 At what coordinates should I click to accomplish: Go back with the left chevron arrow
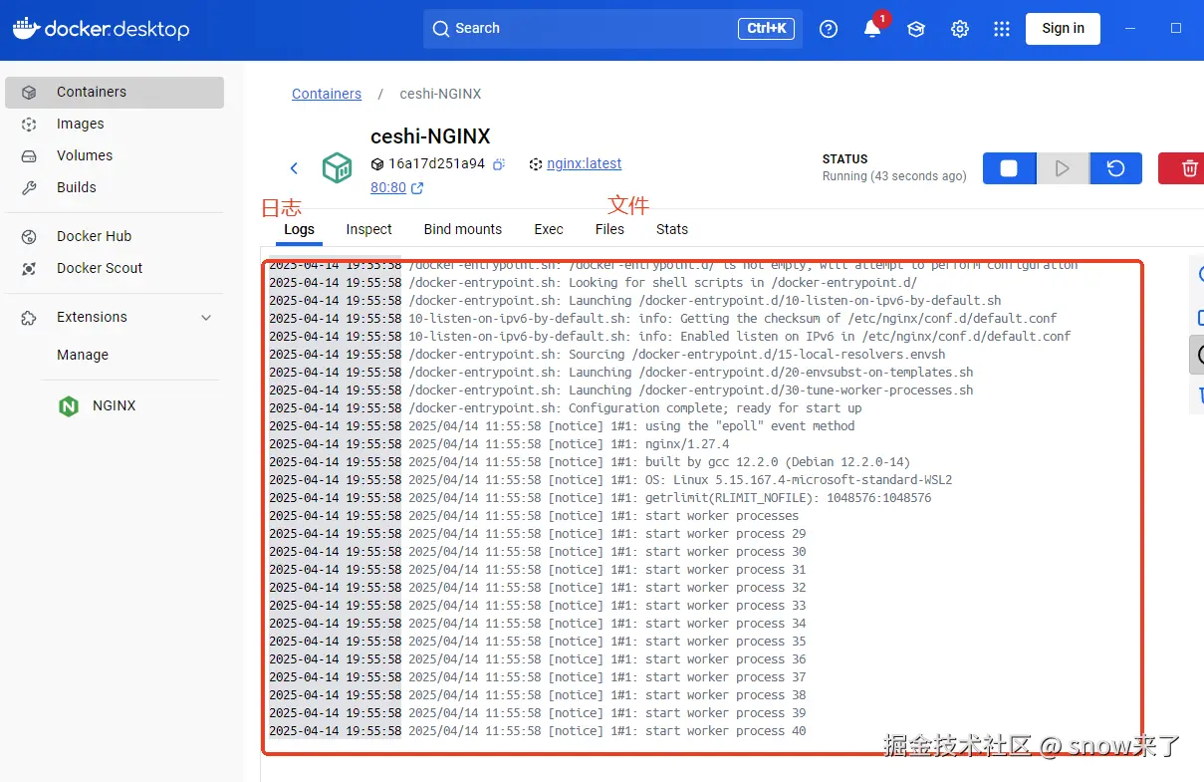tap(294, 168)
